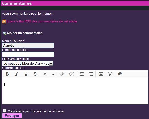Open the last toolbar icon after the smiley
This screenshot has width=149, height=119.
point(120,74)
